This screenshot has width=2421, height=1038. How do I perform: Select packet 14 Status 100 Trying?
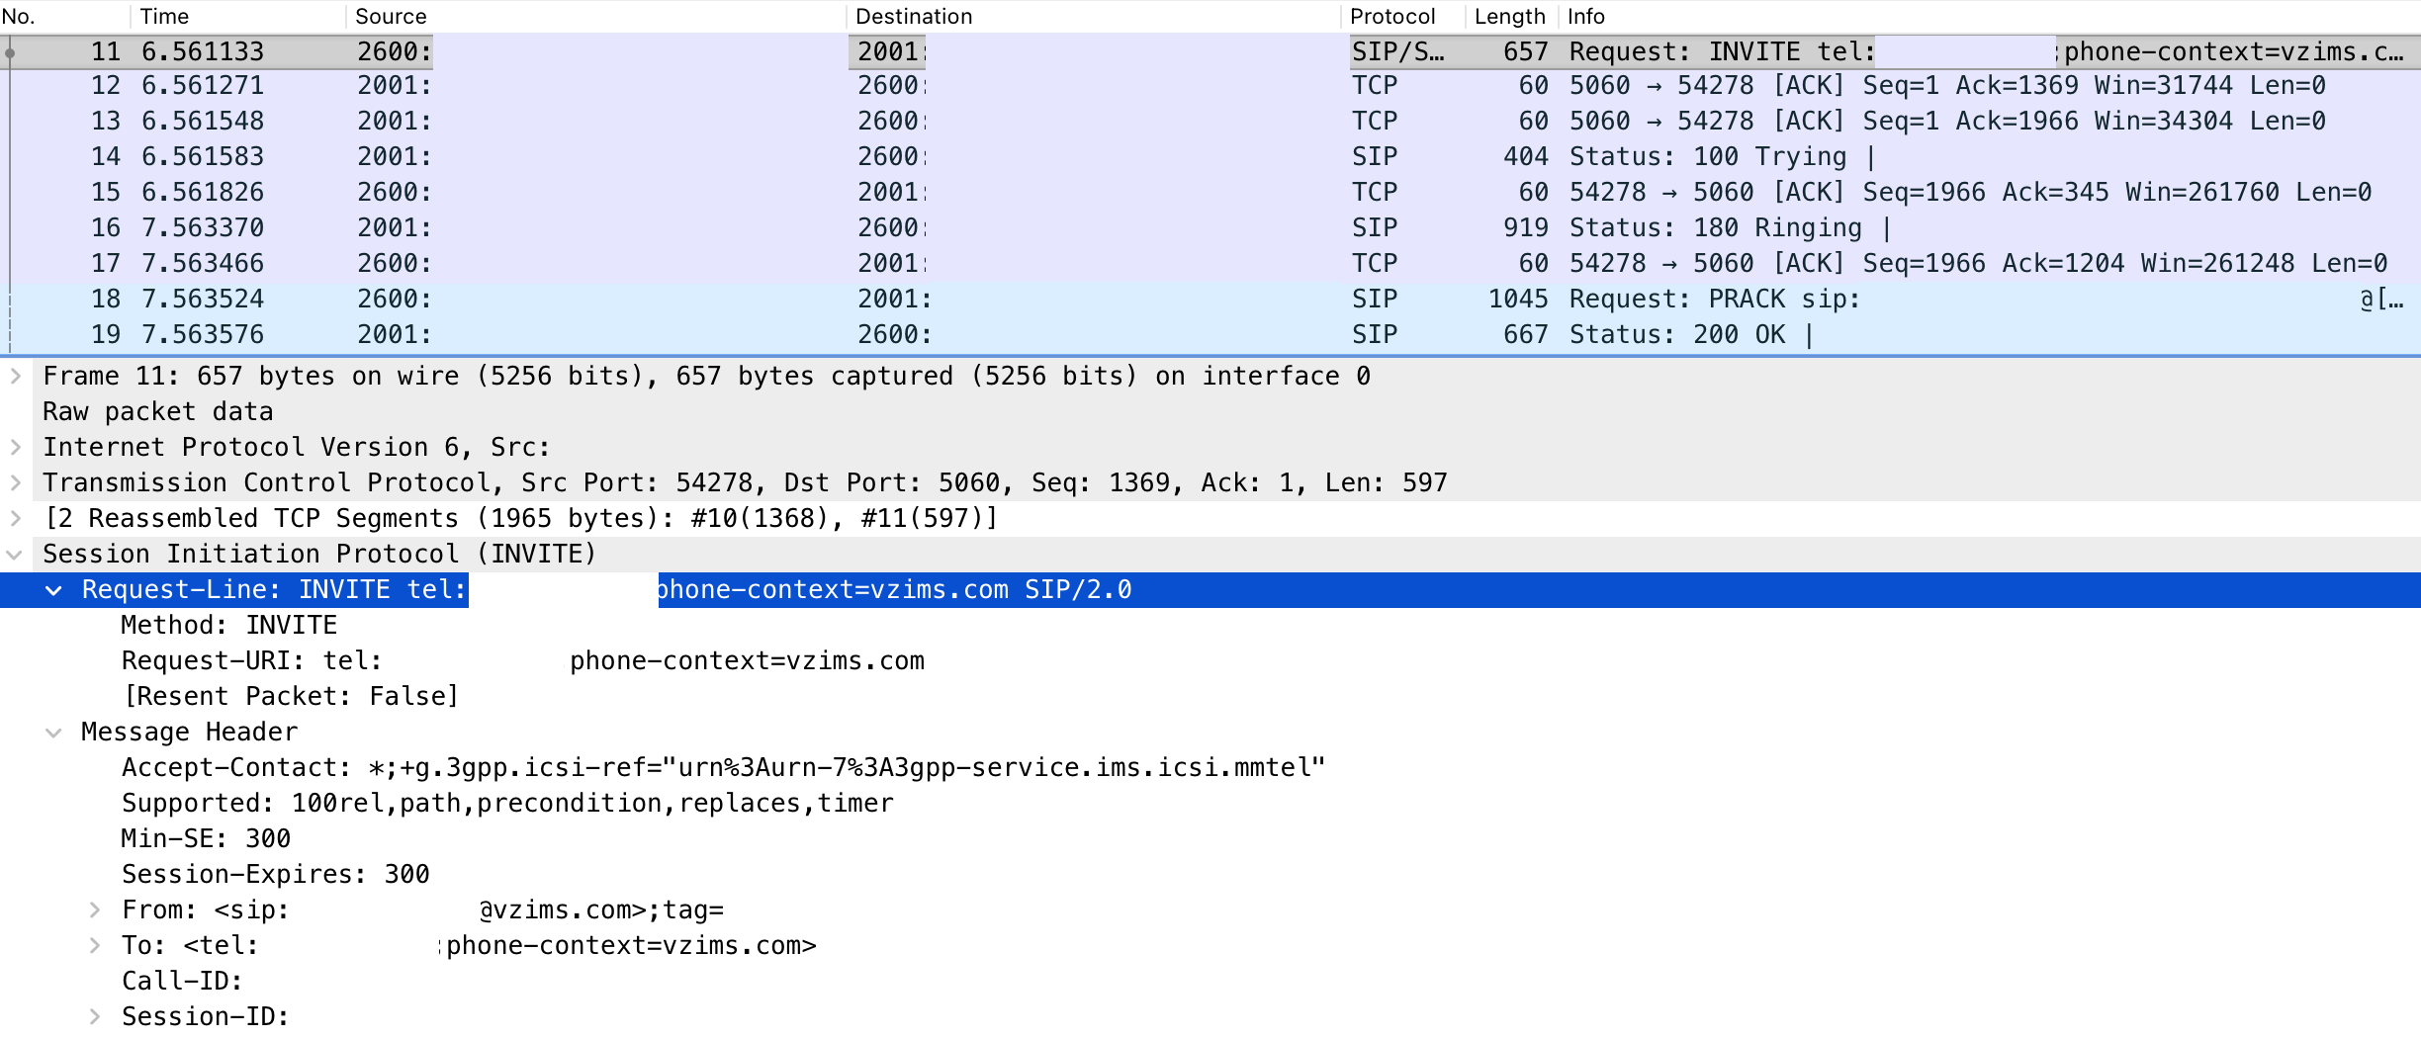click(x=1210, y=157)
